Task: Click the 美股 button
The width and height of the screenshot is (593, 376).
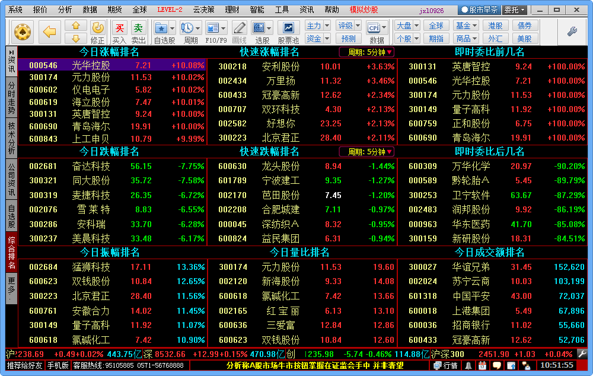Action: point(525,38)
